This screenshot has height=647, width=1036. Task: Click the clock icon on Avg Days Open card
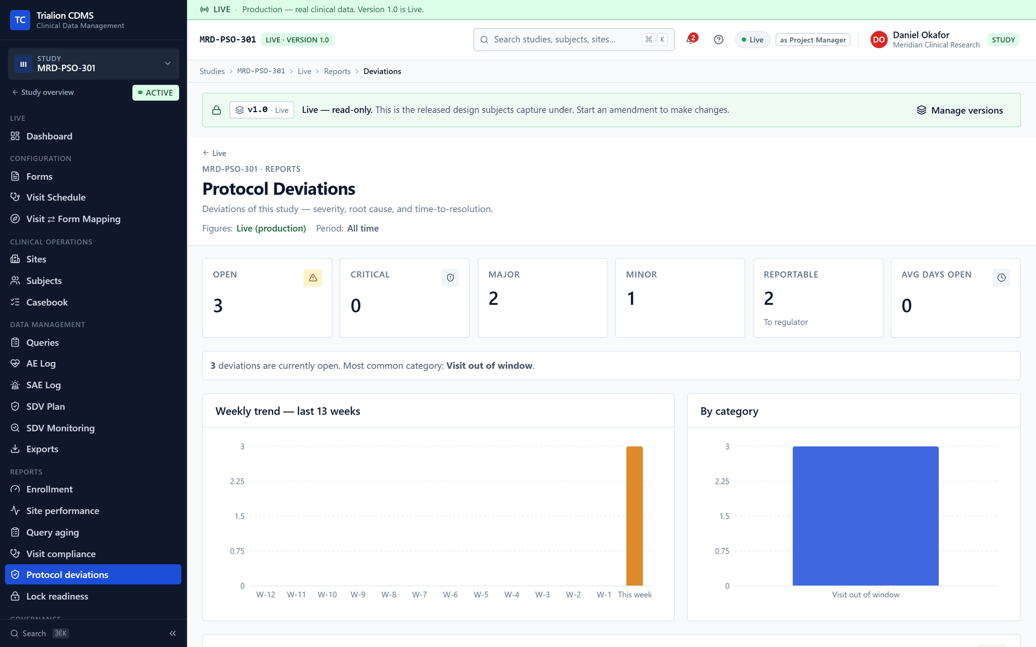[x=1001, y=278]
